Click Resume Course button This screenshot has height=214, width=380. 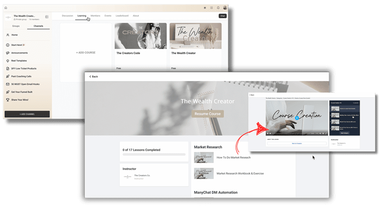coord(207,114)
